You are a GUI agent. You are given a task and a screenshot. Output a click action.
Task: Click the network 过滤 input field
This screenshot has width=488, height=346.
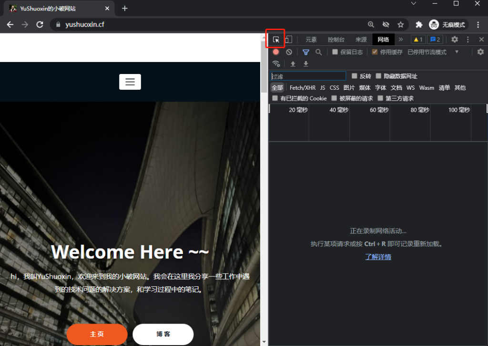click(x=308, y=76)
